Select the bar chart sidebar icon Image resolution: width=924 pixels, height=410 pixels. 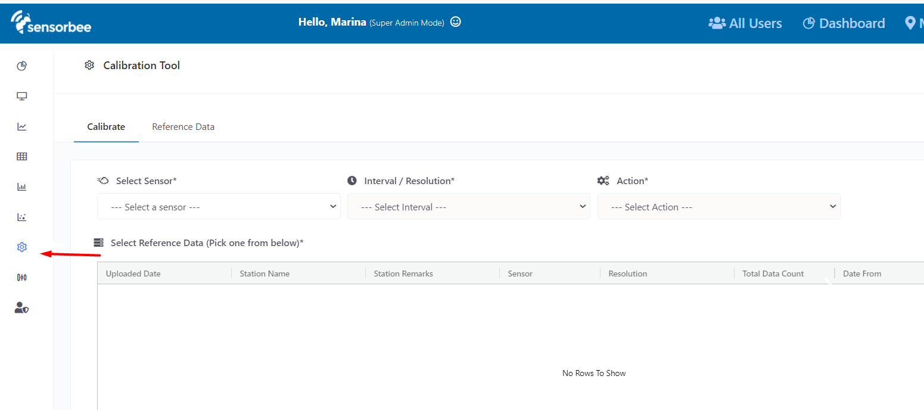click(22, 187)
